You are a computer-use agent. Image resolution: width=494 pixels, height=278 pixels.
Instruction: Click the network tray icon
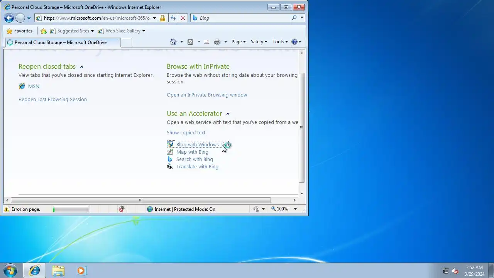tap(446, 271)
